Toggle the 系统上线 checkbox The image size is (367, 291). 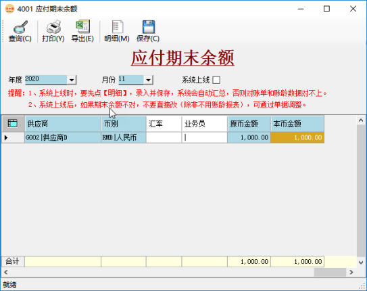tap(216, 80)
